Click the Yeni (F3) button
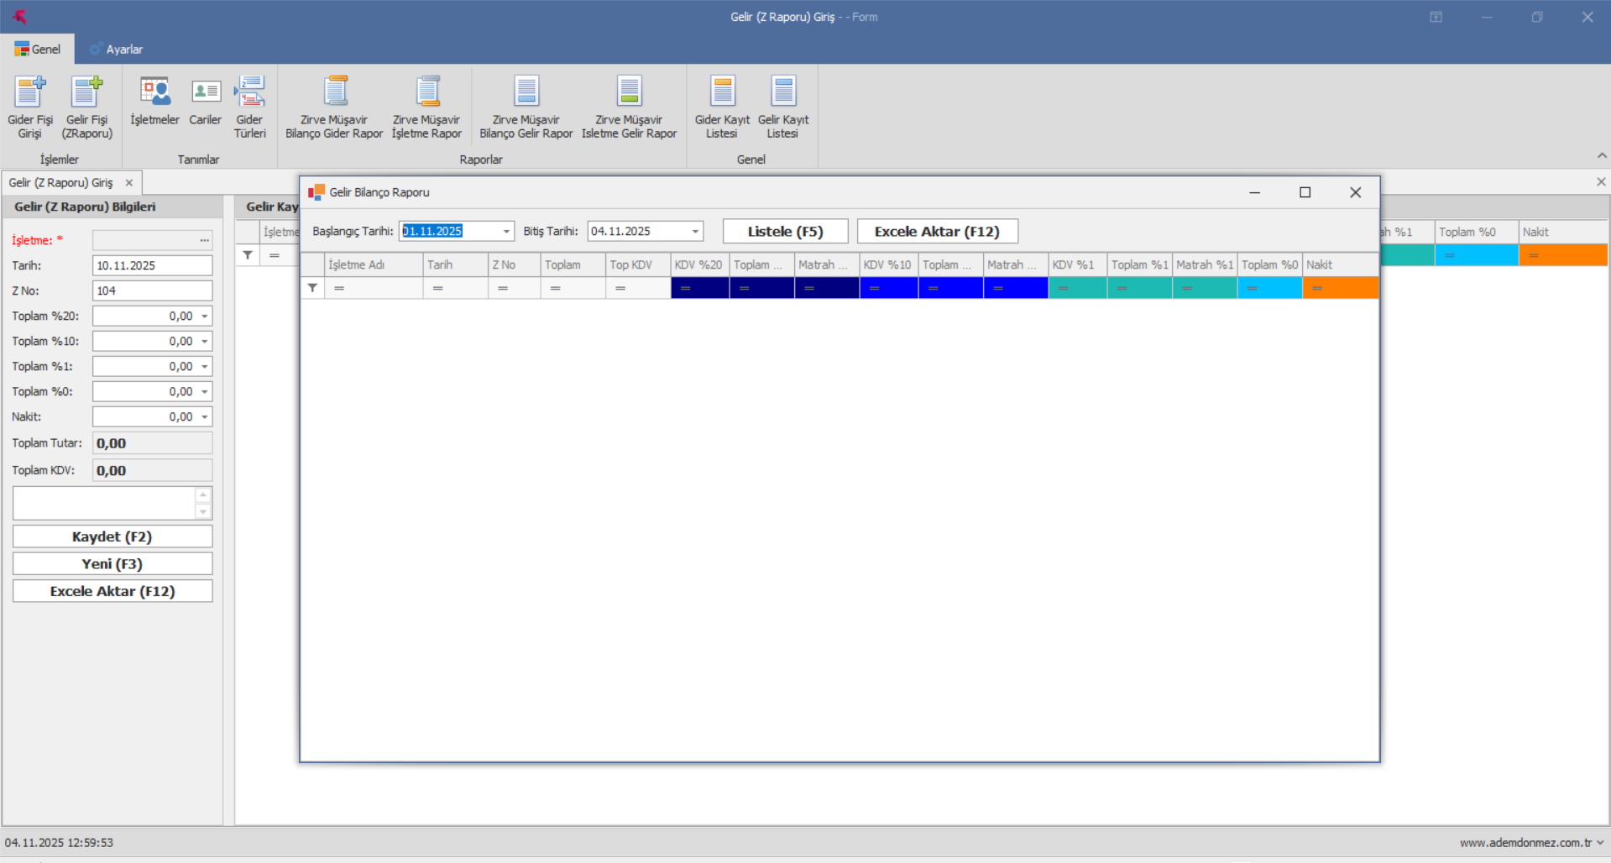The image size is (1611, 863). [x=112, y=564]
